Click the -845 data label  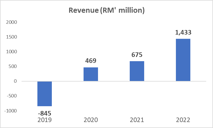click(44, 114)
